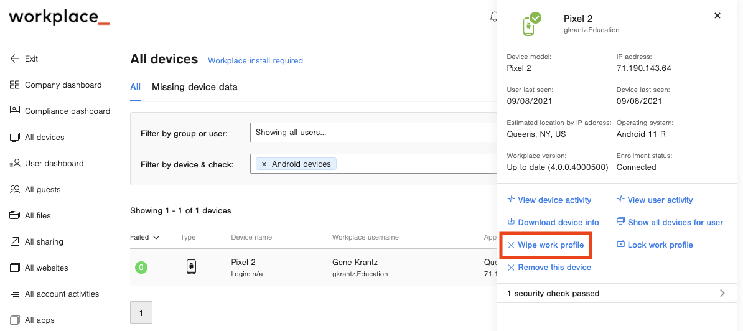Click the All apps icon in sidebar

point(15,320)
